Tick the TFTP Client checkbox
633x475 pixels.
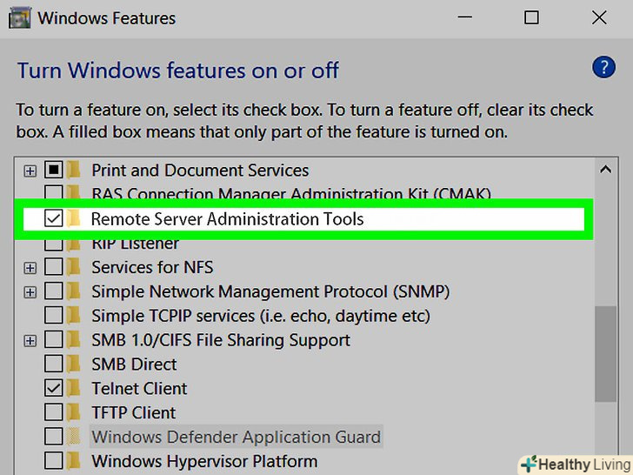[54, 412]
